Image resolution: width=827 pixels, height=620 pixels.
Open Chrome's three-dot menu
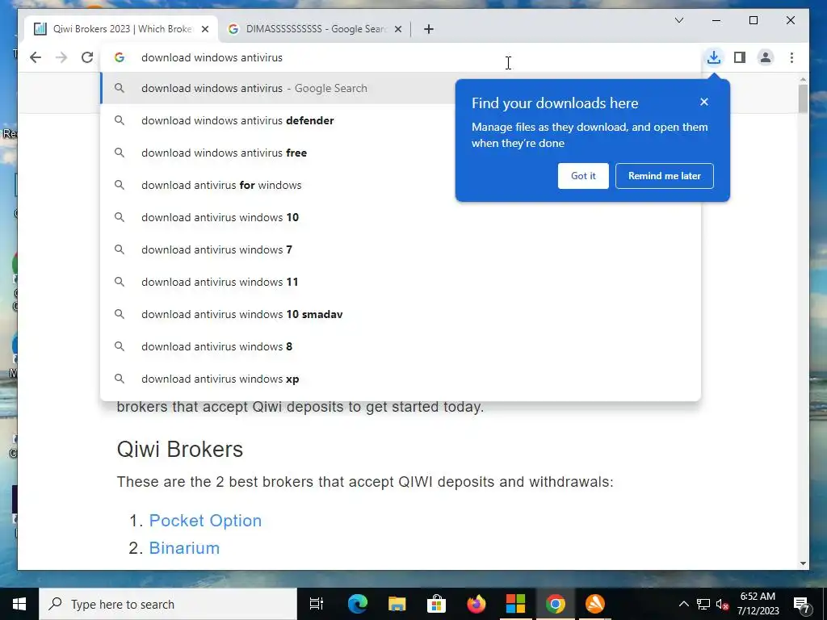[791, 57]
